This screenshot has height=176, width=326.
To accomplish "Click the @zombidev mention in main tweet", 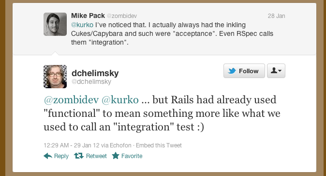I will coord(71,100).
